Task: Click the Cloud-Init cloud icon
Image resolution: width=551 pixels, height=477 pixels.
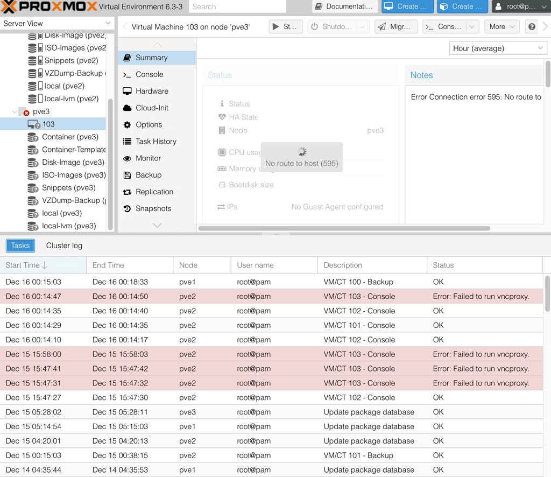Action: click(127, 108)
